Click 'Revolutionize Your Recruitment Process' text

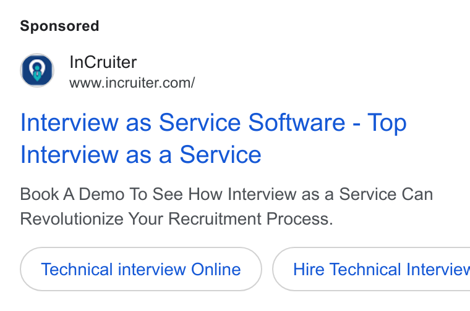(x=176, y=219)
